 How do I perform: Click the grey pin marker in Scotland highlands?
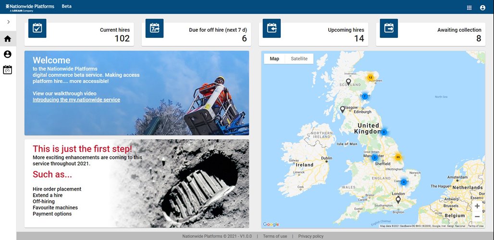tap(348, 82)
